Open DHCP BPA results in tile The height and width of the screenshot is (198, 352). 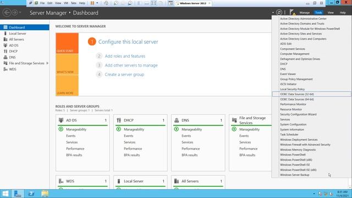132,155
